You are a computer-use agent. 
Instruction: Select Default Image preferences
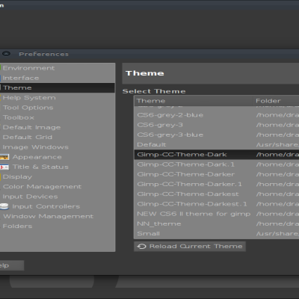(x=31, y=127)
